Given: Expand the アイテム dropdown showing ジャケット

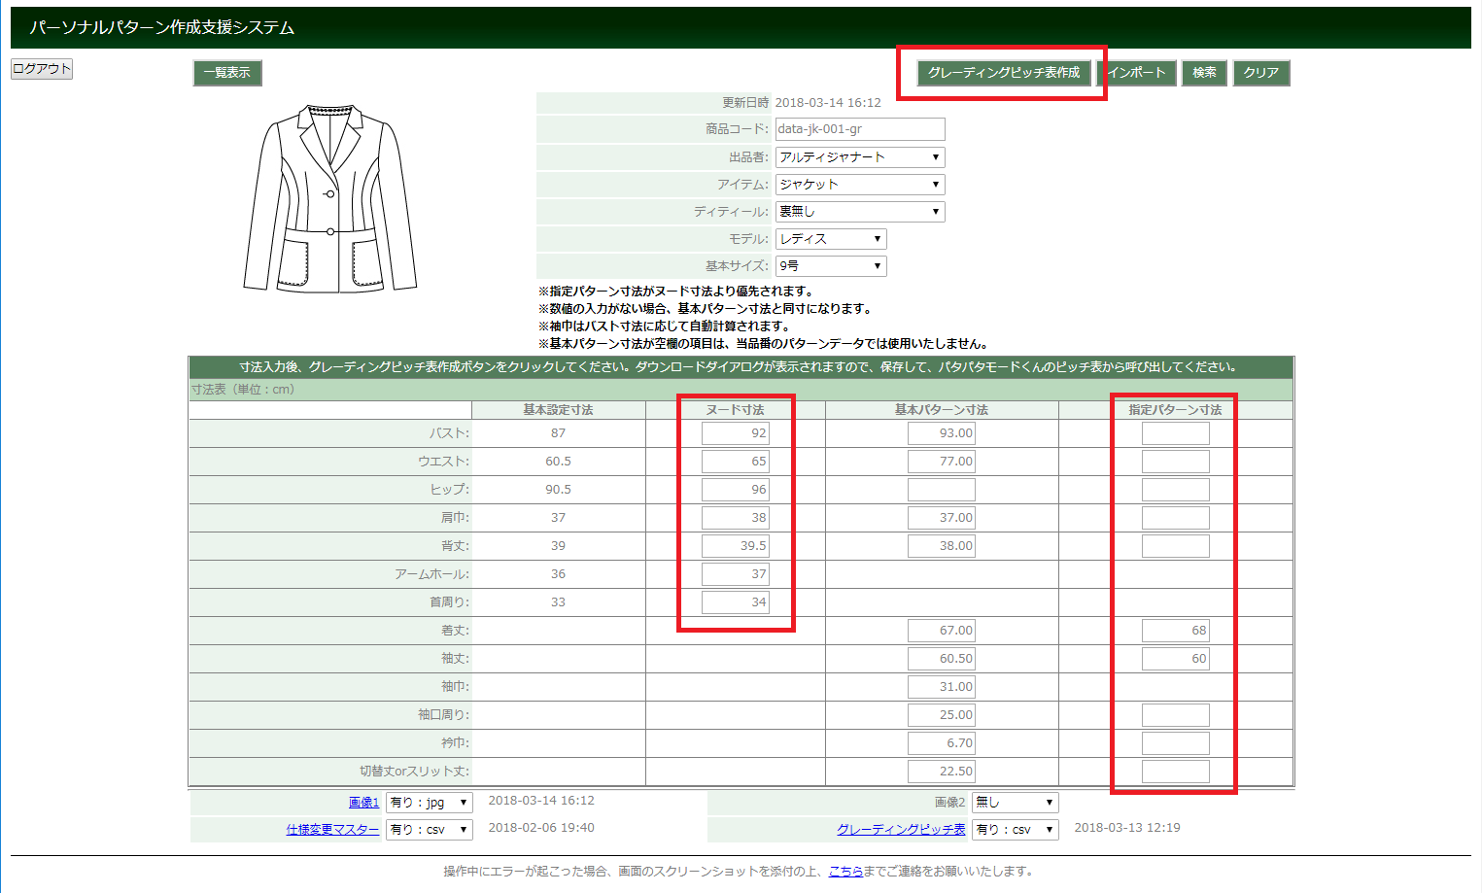Looking at the screenshot, I should click(x=859, y=185).
